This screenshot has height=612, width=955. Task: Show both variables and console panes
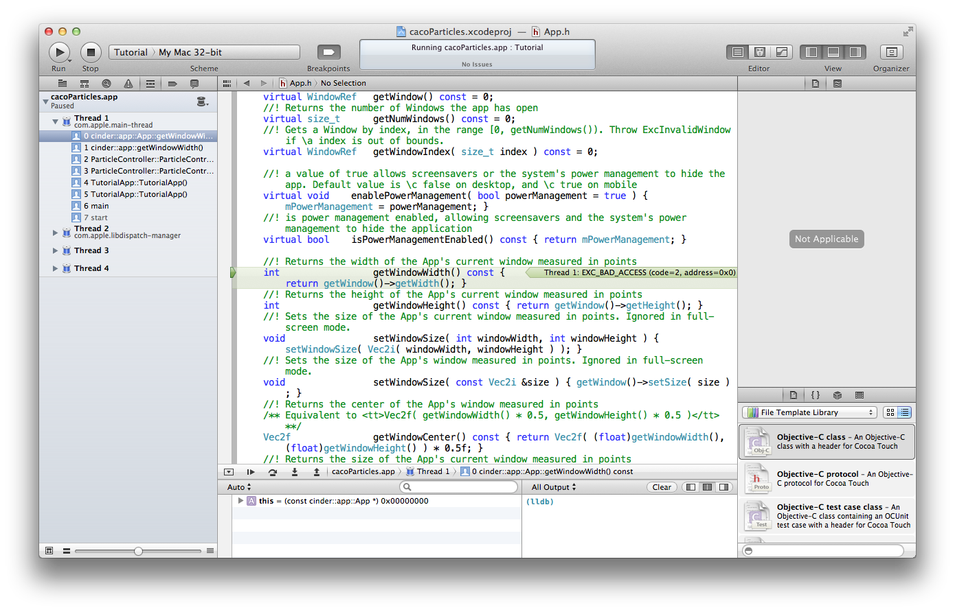click(x=707, y=487)
